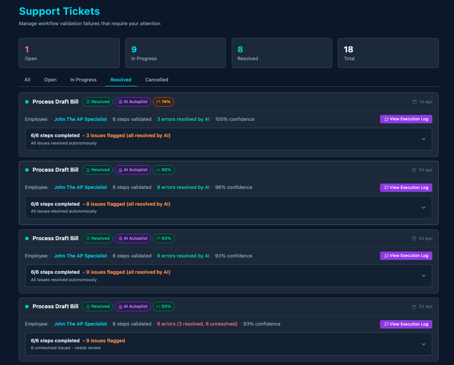Click the checkmark icon in the second ticket's Resolved badge
Viewport: 454px width, 365px height.
[x=88, y=170]
